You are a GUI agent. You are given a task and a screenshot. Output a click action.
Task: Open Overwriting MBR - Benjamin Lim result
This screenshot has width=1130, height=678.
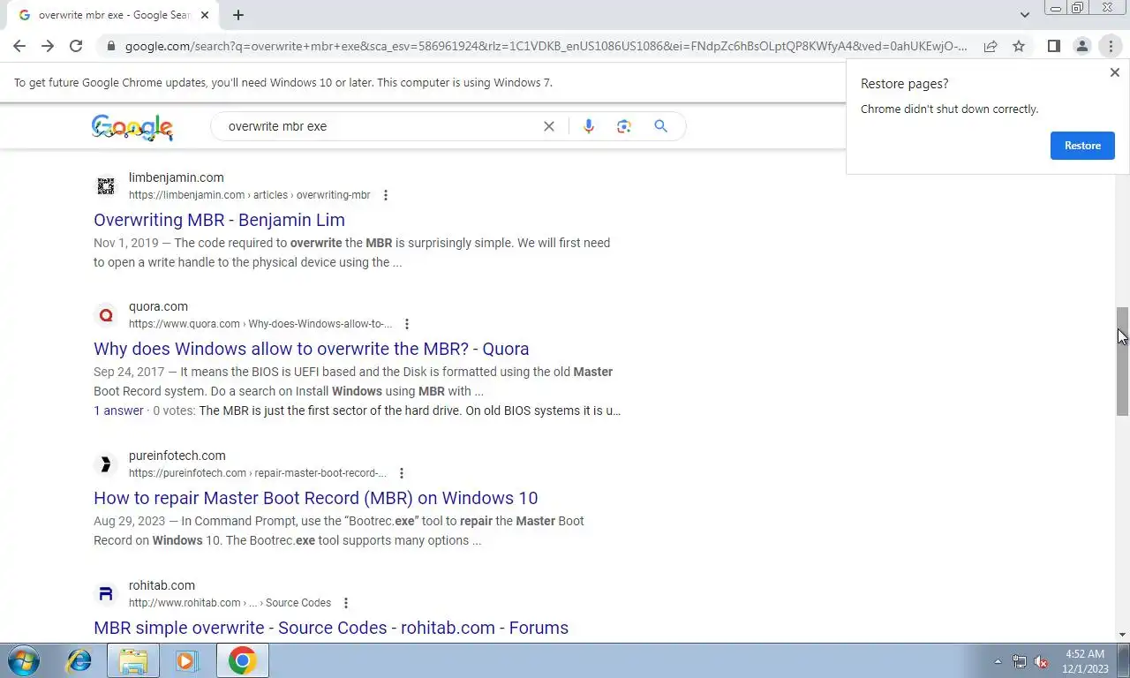[x=219, y=220]
